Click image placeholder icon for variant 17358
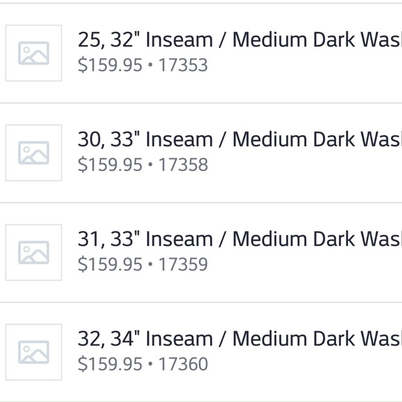This screenshot has width=402, height=402. pos(33,152)
